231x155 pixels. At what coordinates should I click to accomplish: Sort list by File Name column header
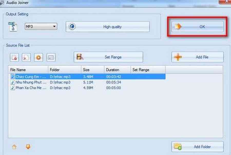click(x=28, y=70)
